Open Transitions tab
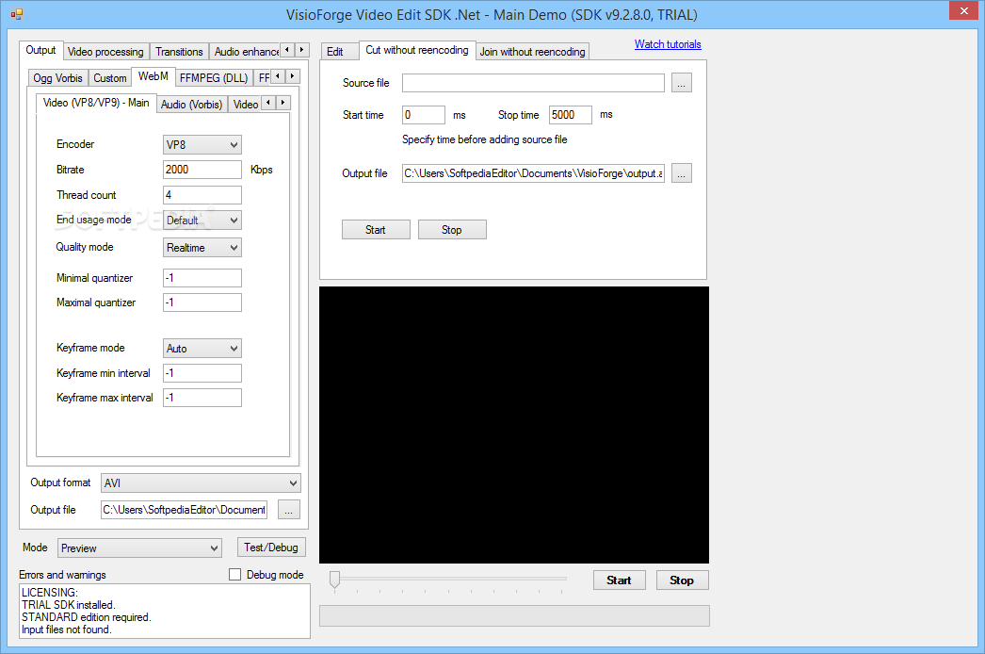This screenshot has width=985, height=654. pos(179,52)
